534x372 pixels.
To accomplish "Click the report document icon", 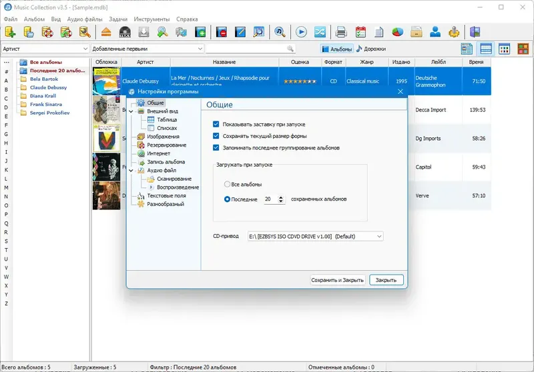I will [378, 32].
